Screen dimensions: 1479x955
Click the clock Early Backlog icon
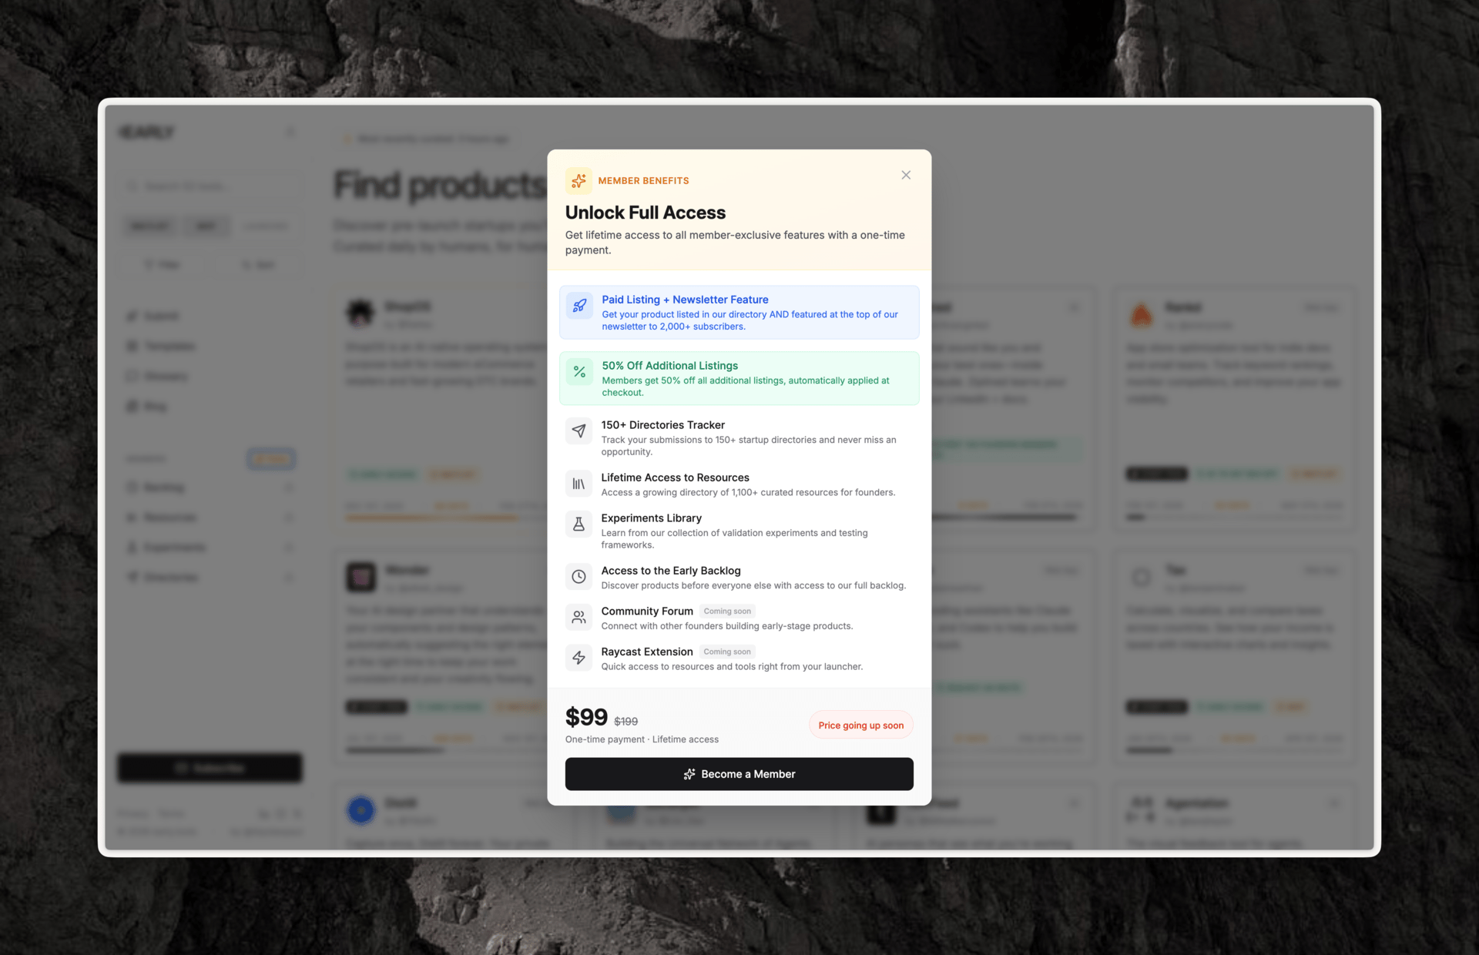[x=579, y=577]
